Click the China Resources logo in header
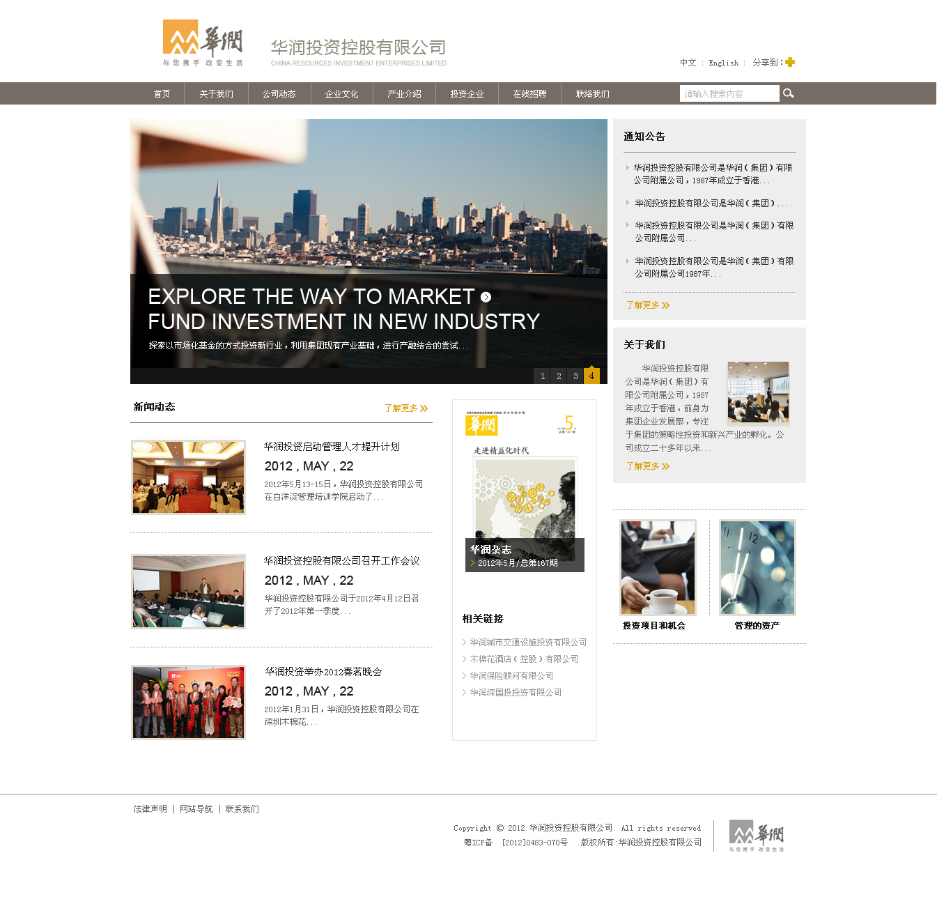Image resolution: width=937 pixels, height=906 pixels. pos(203,43)
